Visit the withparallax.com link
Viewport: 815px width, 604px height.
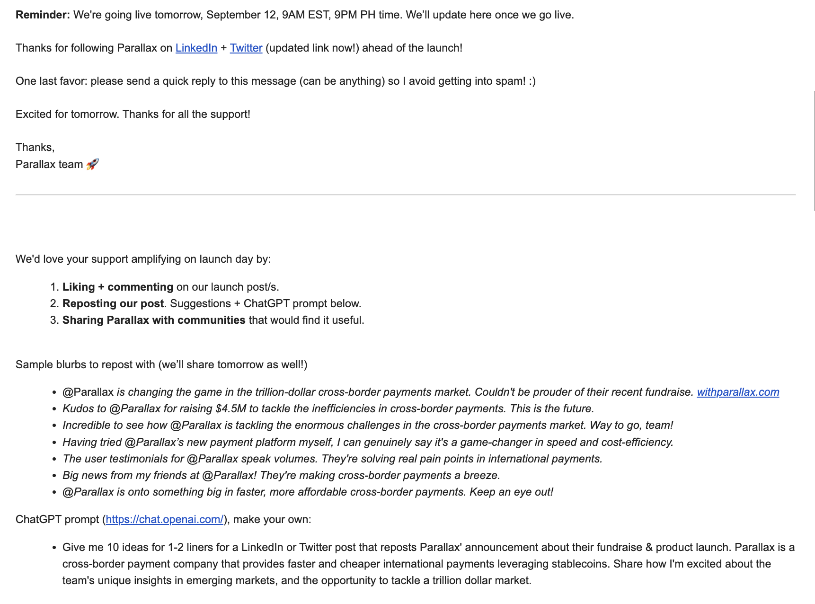tap(737, 392)
